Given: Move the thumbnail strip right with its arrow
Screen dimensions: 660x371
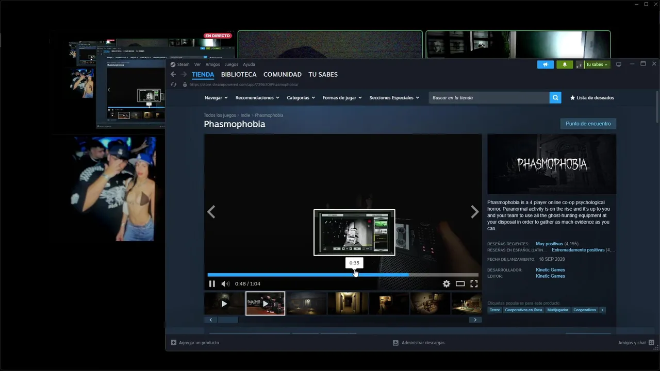Looking at the screenshot, I should coord(475,320).
